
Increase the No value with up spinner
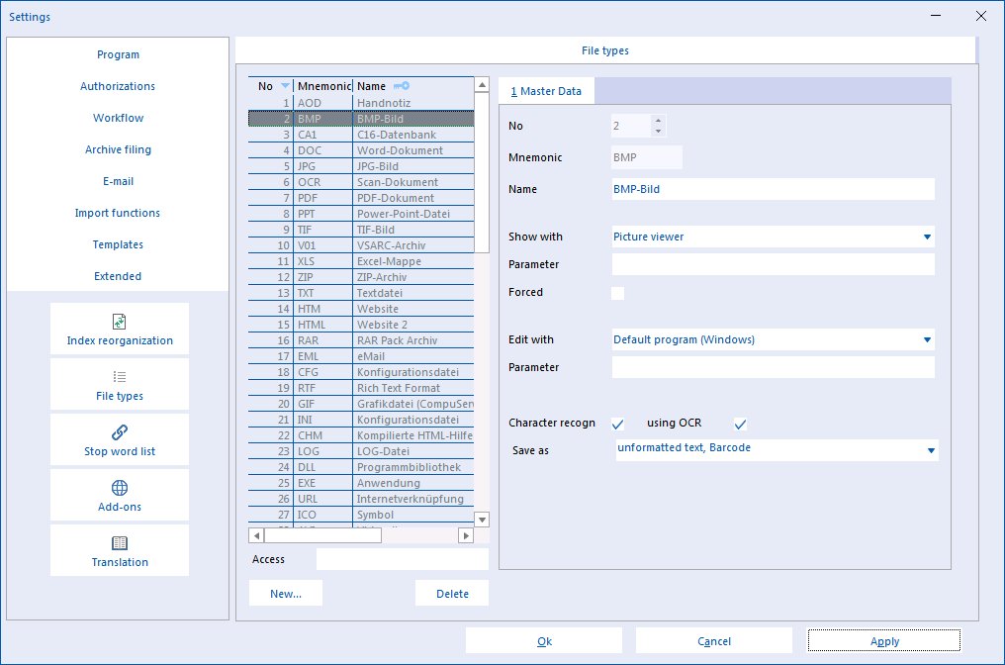click(658, 120)
